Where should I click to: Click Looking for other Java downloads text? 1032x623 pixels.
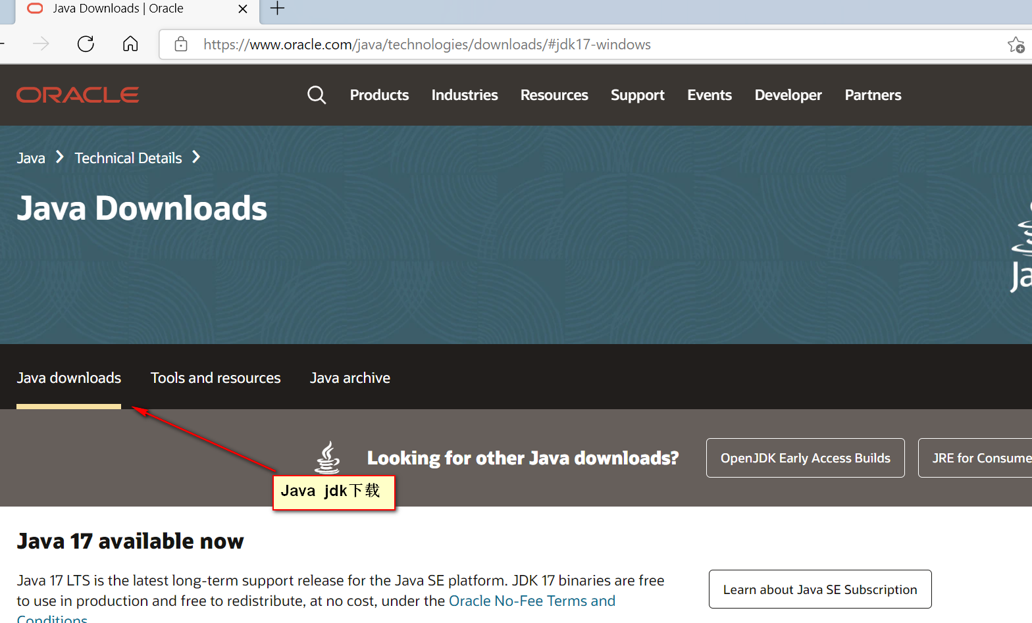point(523,458)
